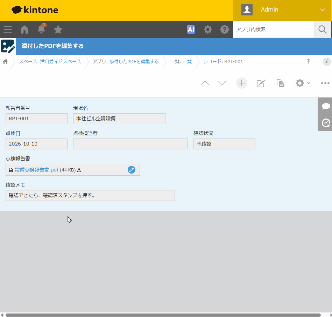Go to previous record arrow

205,83
